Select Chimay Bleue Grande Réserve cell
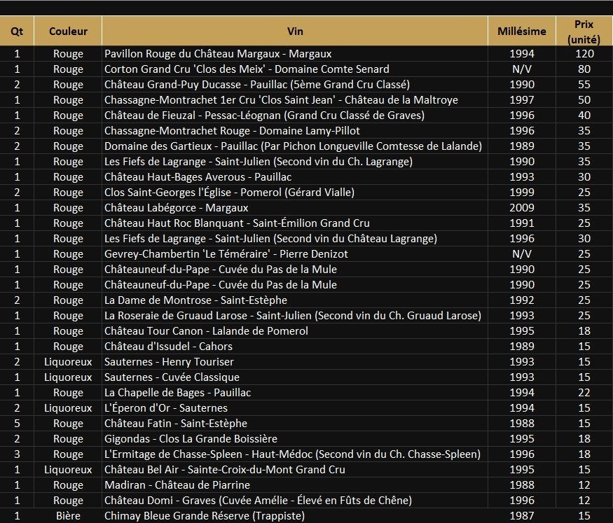Screen dimensions: 613x523 (x=295, y=516)
